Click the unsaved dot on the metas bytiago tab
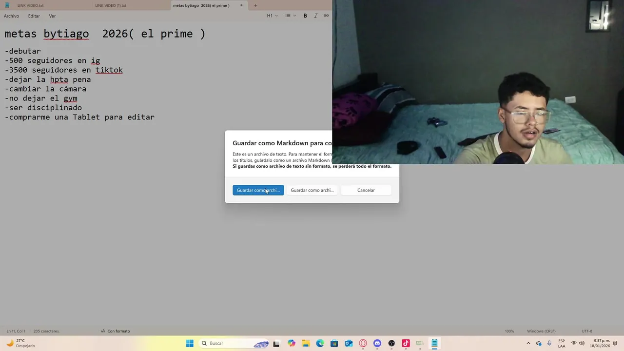 click(x=241, y=5)
